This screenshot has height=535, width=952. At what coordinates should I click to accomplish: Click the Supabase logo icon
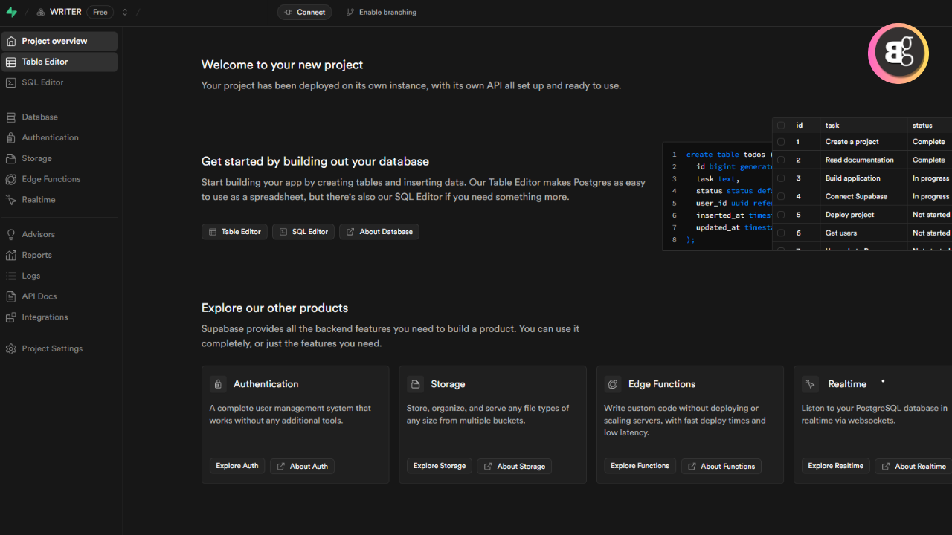[x=11, y=12]
